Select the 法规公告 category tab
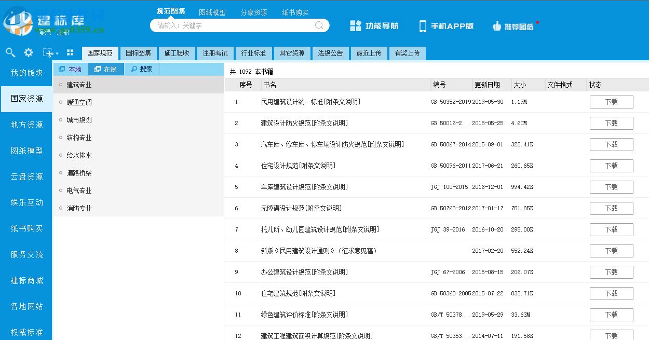 (330, 53)
